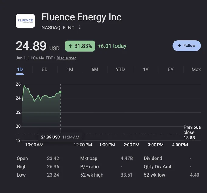207x193 pixels.
Task: Click the P/E ratio label
Action: pos(89,167)
